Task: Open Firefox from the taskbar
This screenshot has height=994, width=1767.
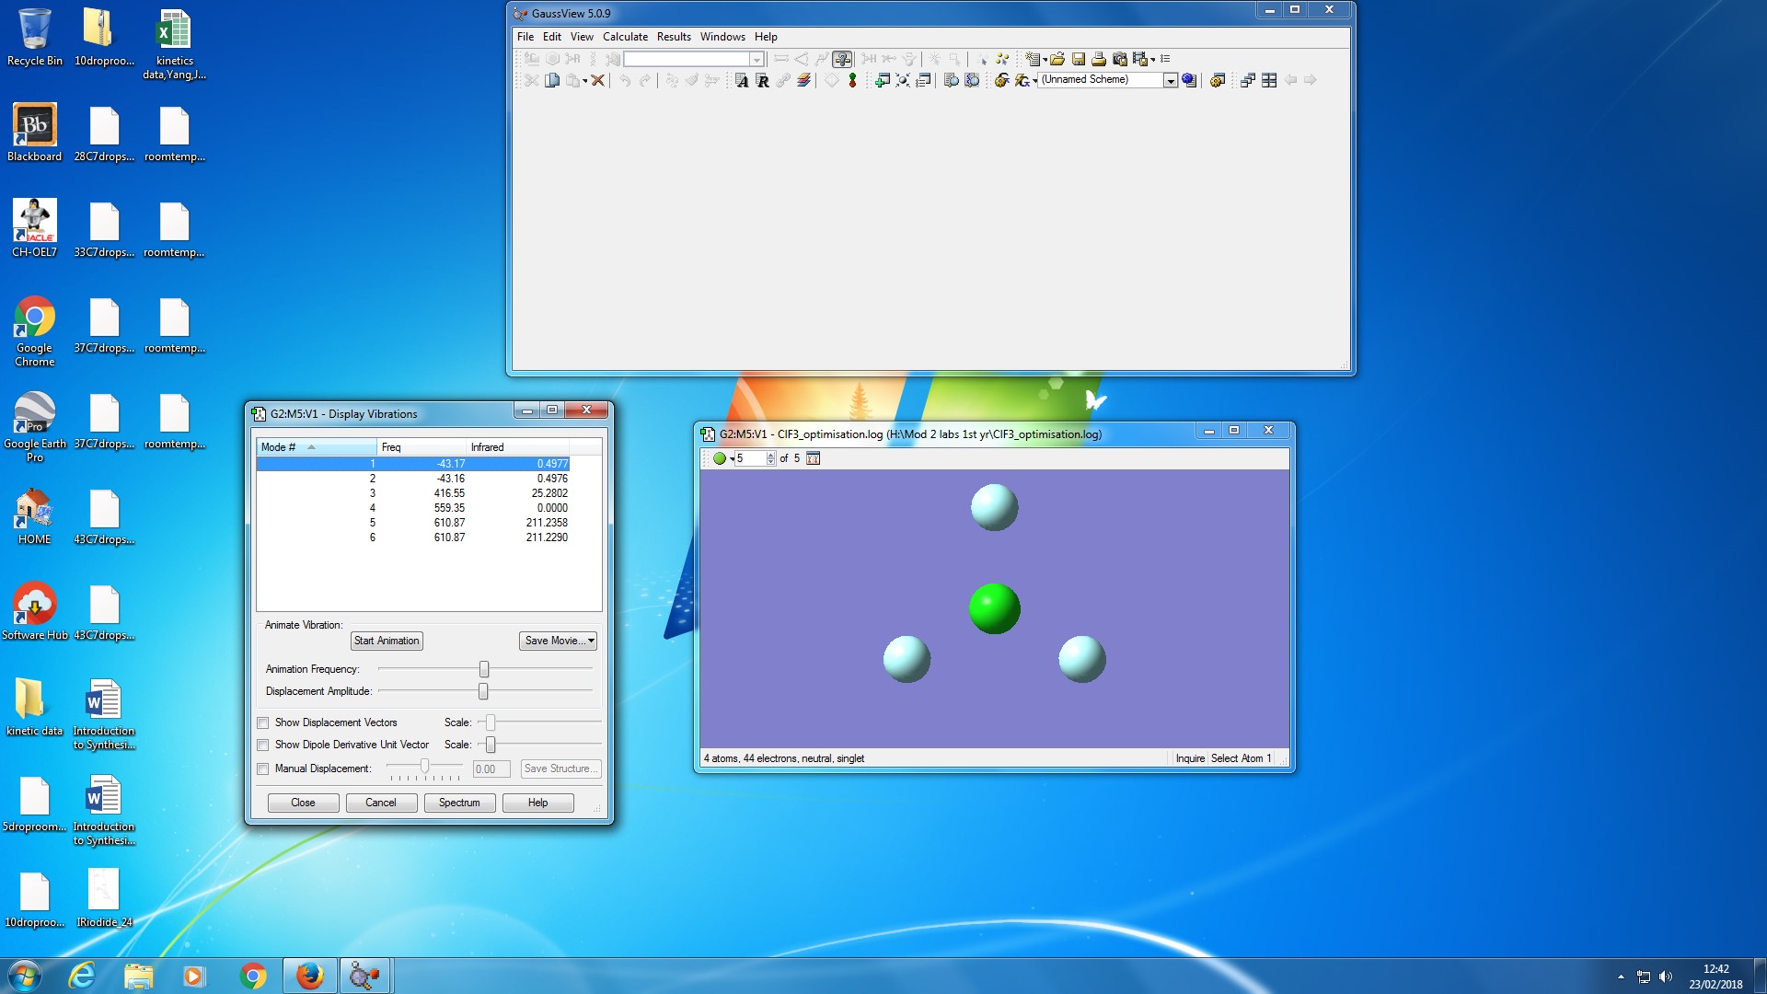Action: pyautogui.click(x=309, y=976)
